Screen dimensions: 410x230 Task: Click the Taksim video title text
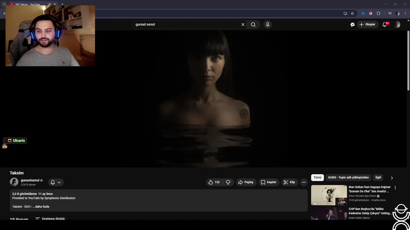(17, 173)
